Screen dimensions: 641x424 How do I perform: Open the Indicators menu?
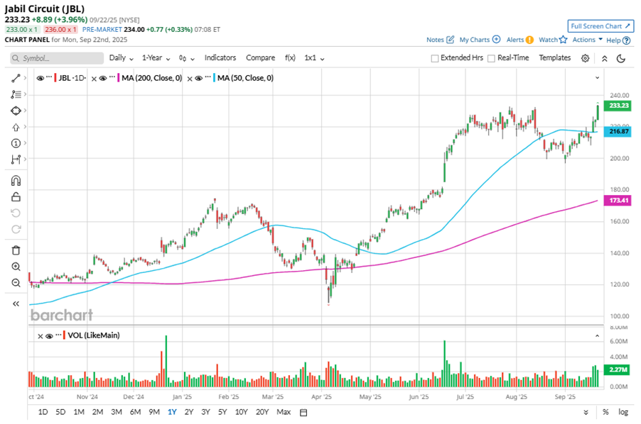click(220, 58)
